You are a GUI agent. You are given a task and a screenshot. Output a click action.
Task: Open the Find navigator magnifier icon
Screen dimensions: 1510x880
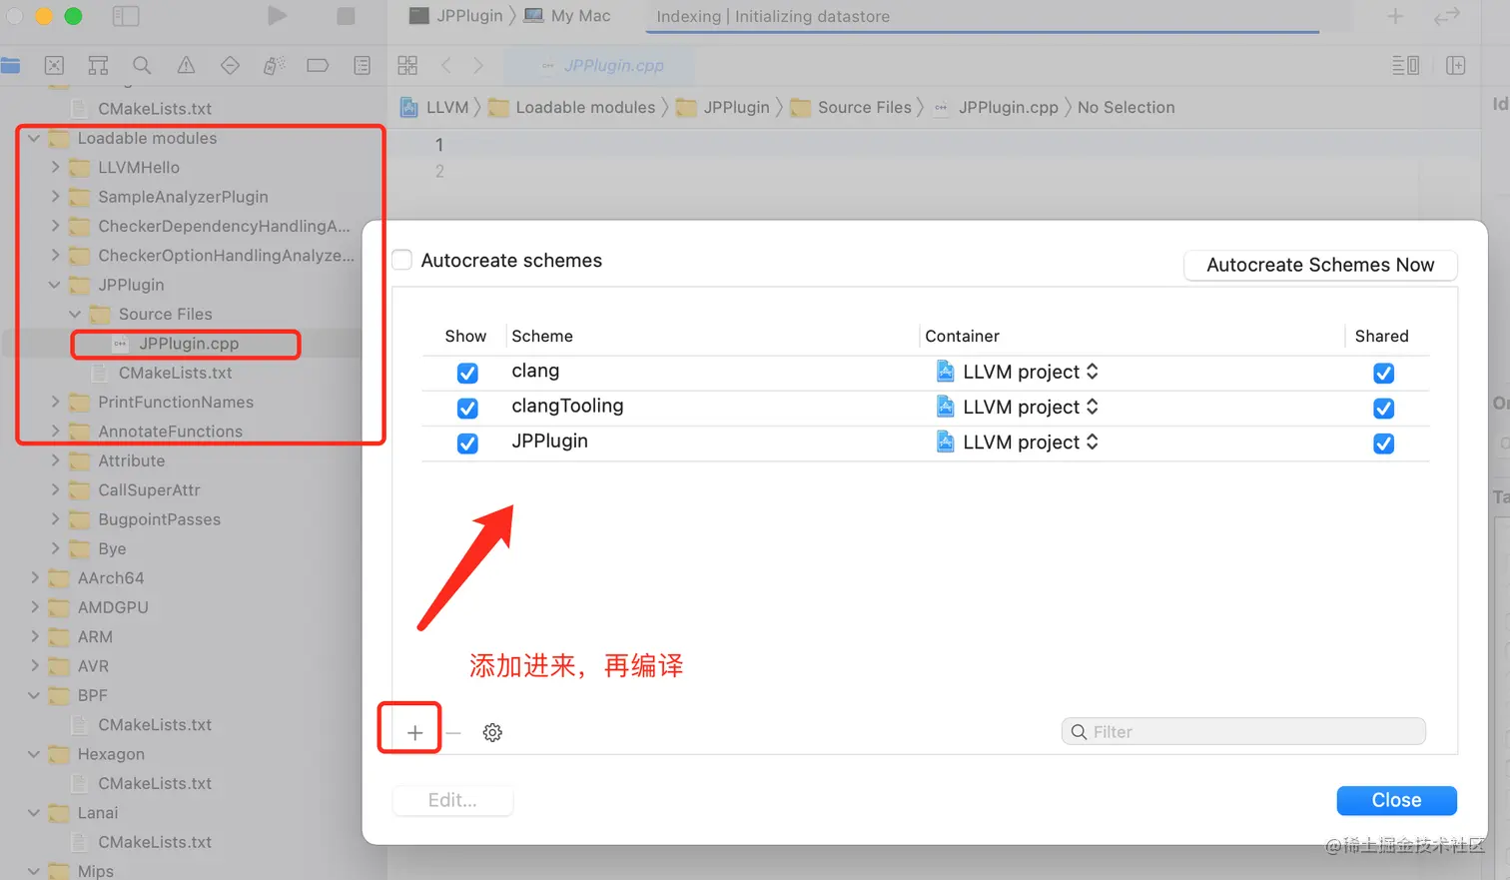coord(142,66)
